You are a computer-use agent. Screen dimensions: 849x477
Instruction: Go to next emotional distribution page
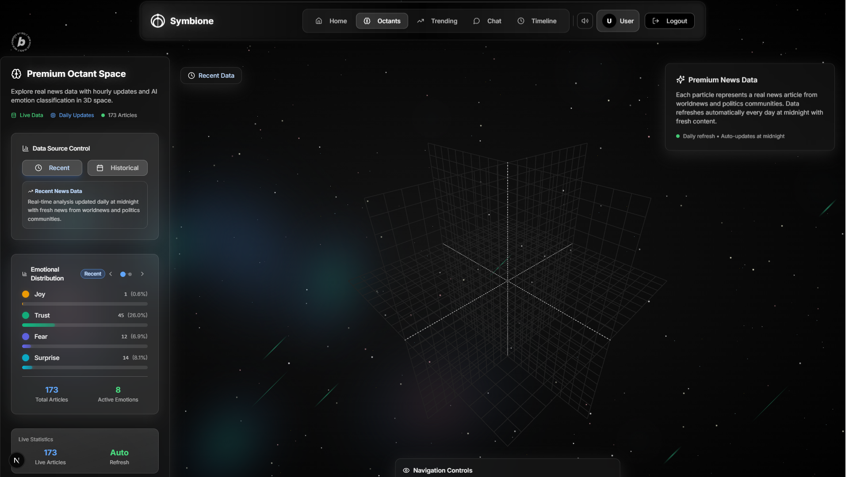pos(142,274)
